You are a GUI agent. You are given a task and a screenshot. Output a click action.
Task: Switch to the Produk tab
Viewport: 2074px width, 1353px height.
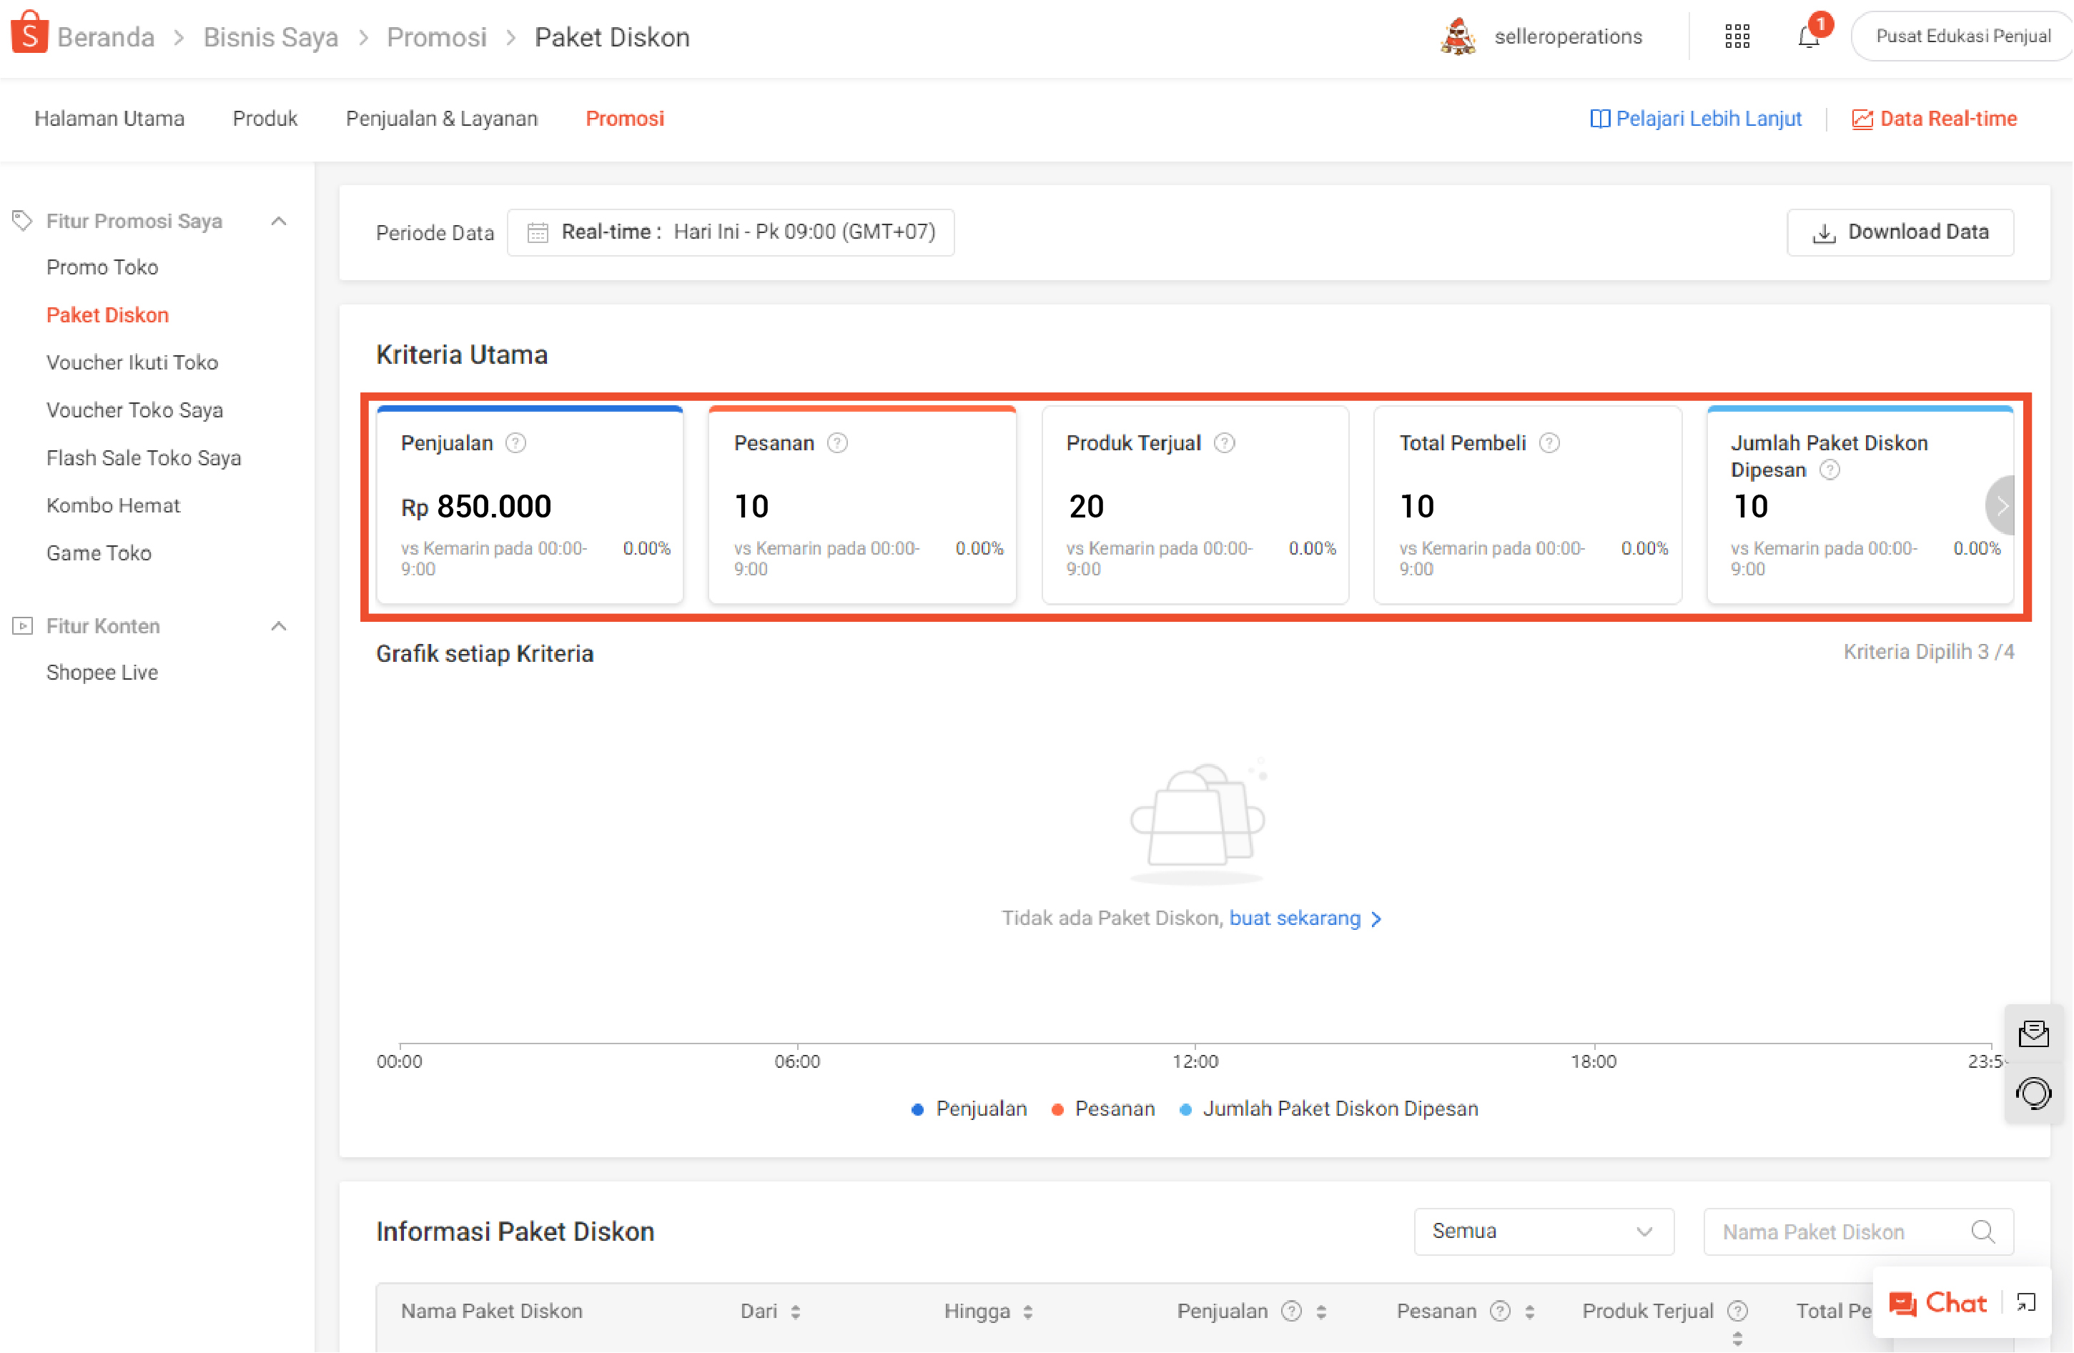265,119
